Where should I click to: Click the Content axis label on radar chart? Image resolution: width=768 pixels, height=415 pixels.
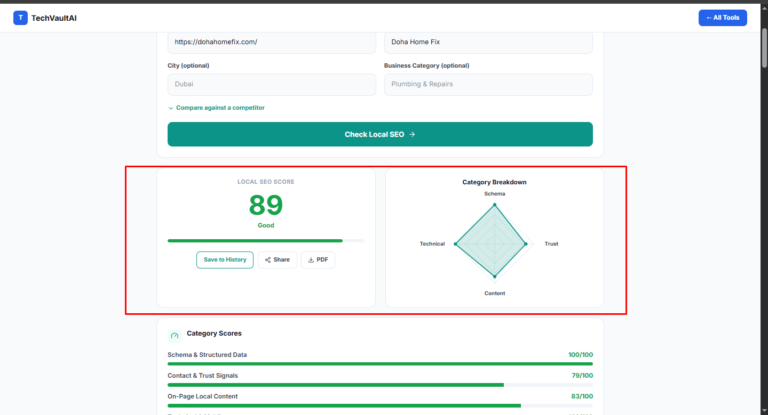click(495, 294)
